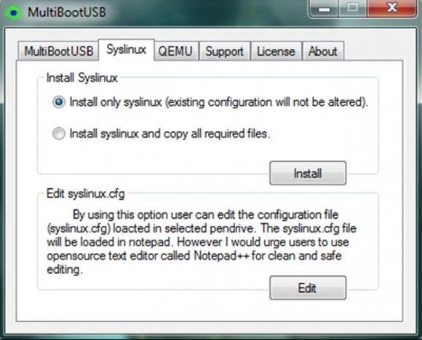Switch to the MultiBootUSB tab

58,51
